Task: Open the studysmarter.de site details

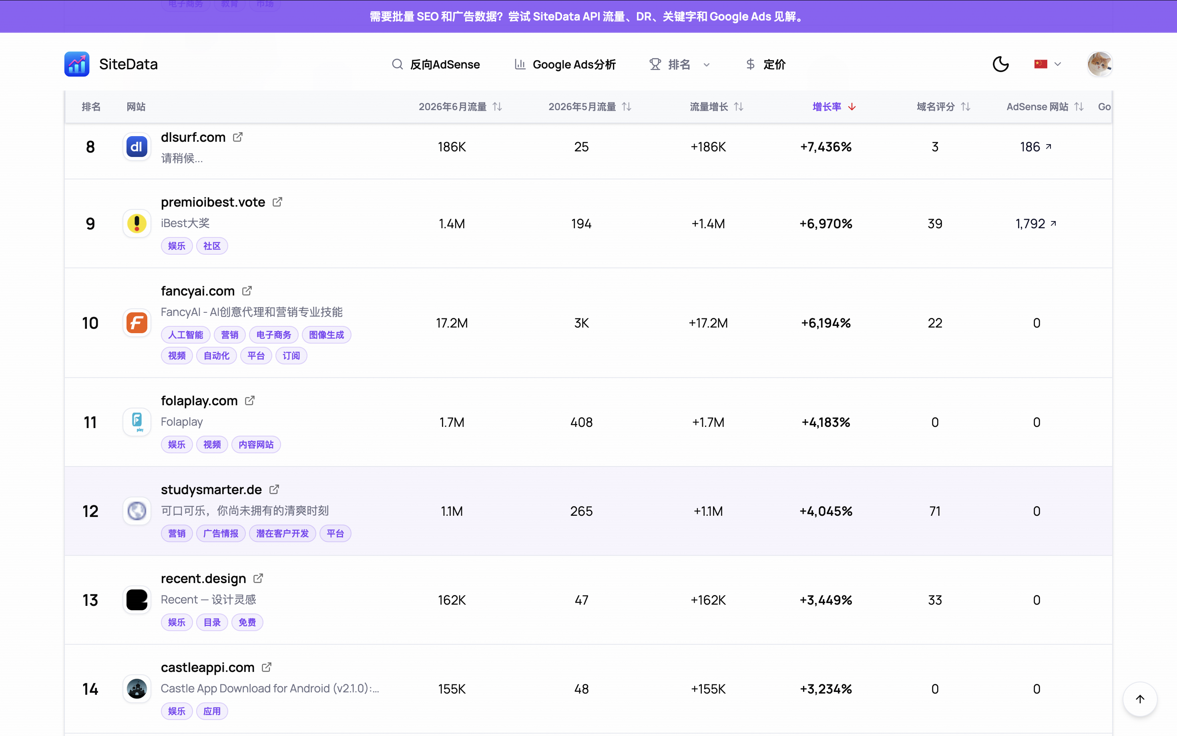Action: pos(211,490)
